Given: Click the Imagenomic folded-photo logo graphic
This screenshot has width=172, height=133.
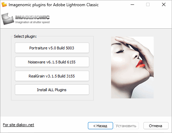Looking at the screenshot, I should [8, 19].
